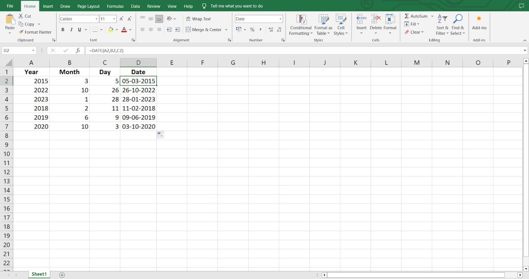Toggle Italic formatting

[71, 30]
